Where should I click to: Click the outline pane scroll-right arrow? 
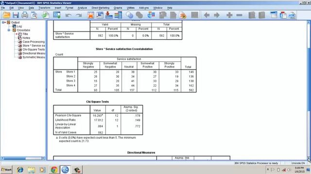[x=43, y=158]
